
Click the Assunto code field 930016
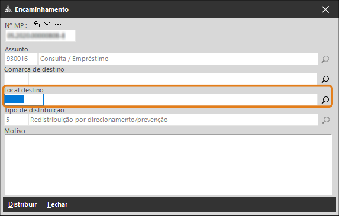pos(21,59)
